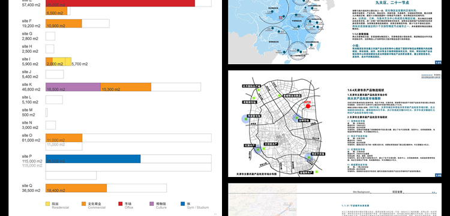Click the blue bar for site P

pos(93,159)
